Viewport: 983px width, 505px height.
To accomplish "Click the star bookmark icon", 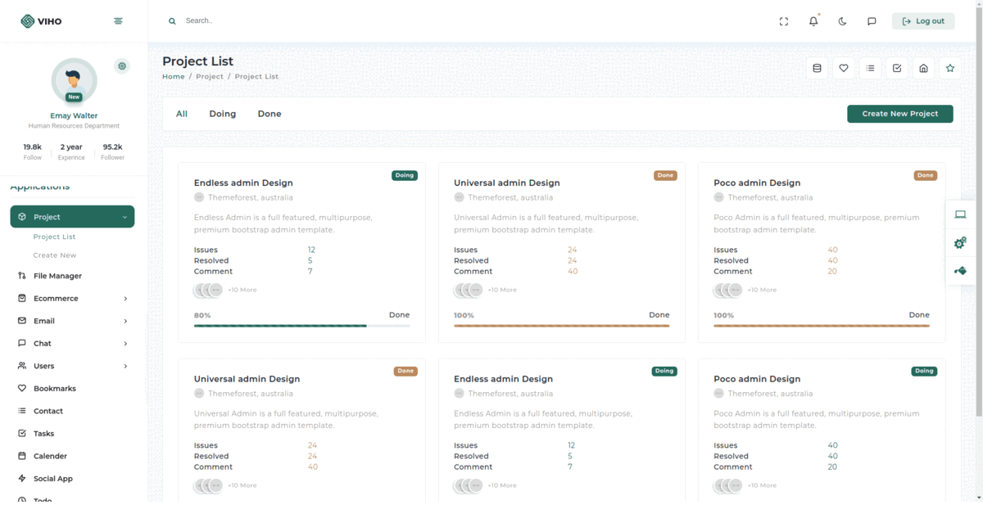I will (950, 68).
